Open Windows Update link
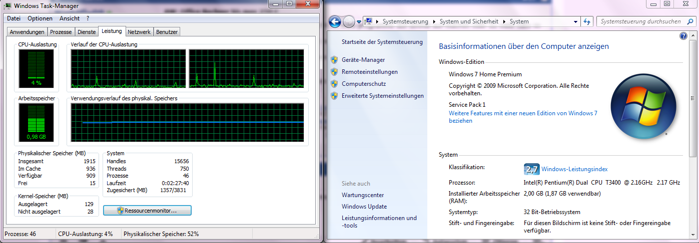 point(364,207)
